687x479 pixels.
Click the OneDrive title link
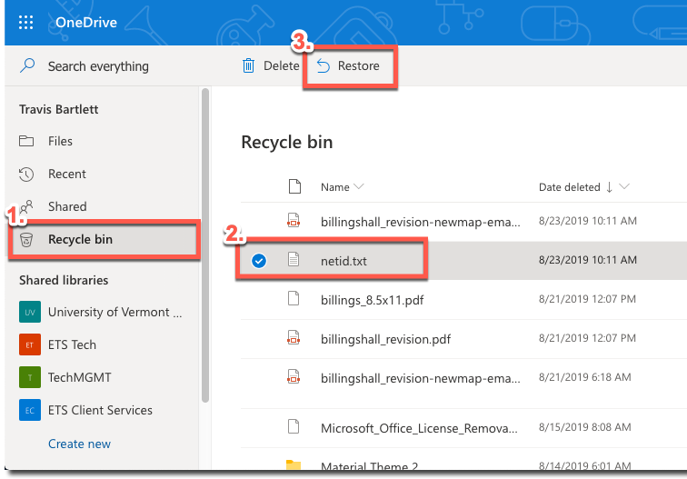click(x=86, y=23)
